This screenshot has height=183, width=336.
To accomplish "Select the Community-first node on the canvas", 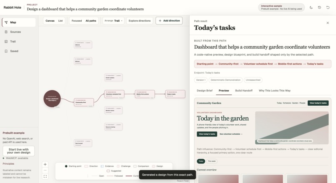I will point(84,102).
